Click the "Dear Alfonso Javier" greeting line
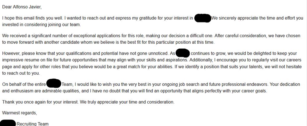 coord(22,7)
